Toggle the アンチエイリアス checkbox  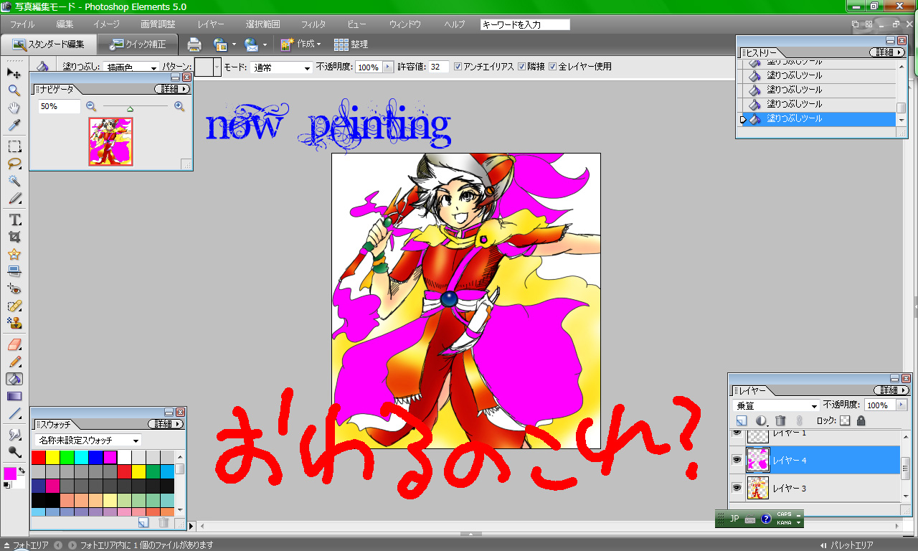tap(458, 67)
